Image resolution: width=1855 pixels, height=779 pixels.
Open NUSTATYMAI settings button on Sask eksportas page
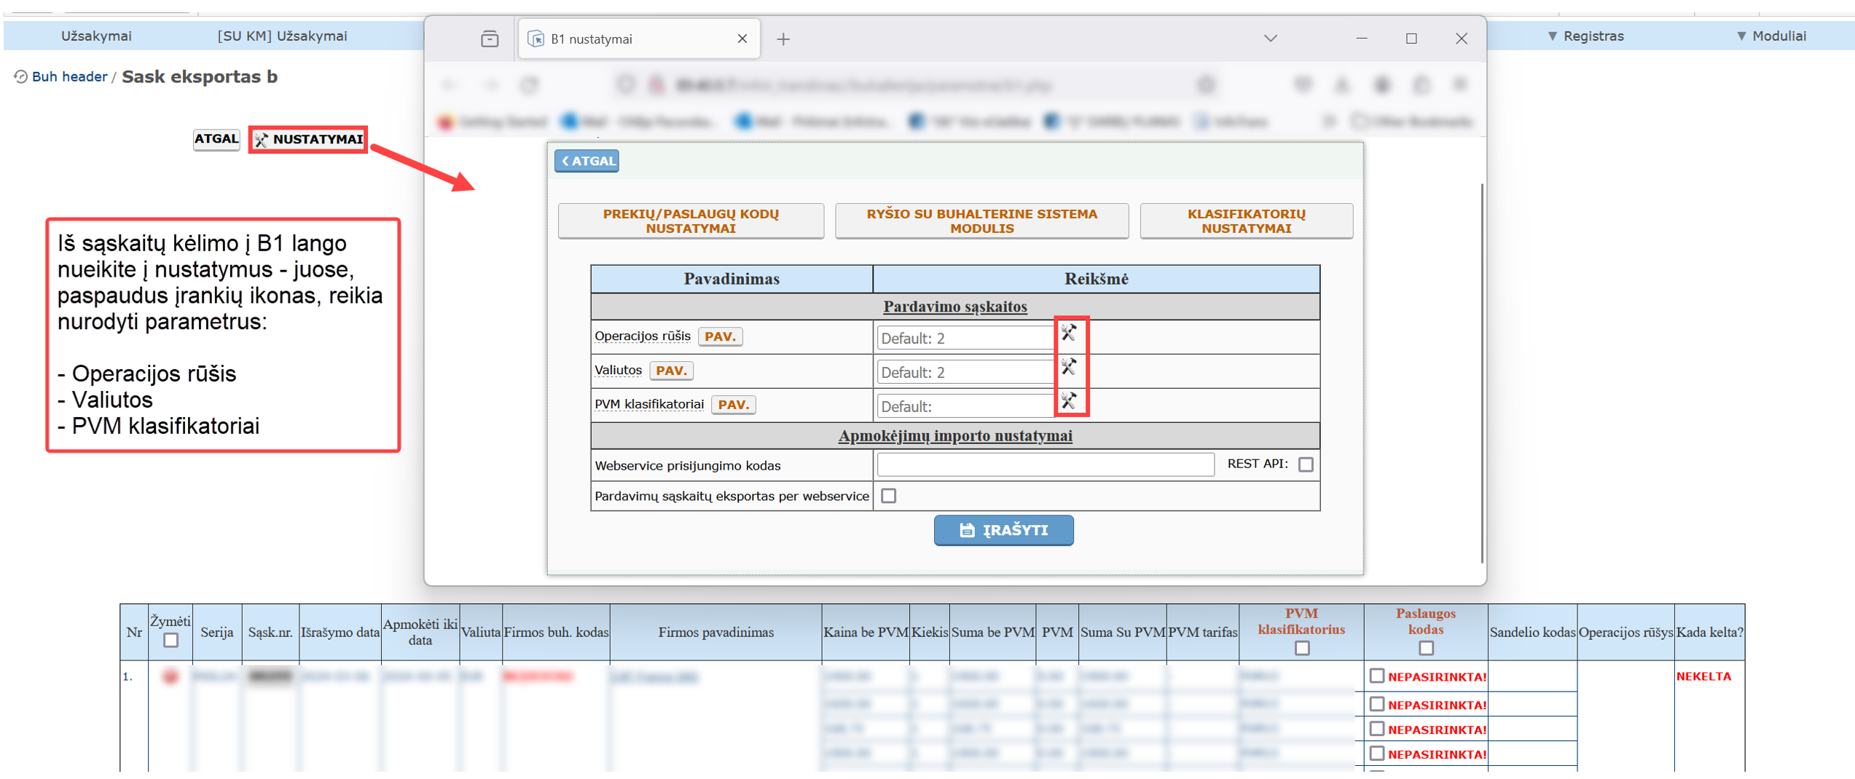click(309, 139)
